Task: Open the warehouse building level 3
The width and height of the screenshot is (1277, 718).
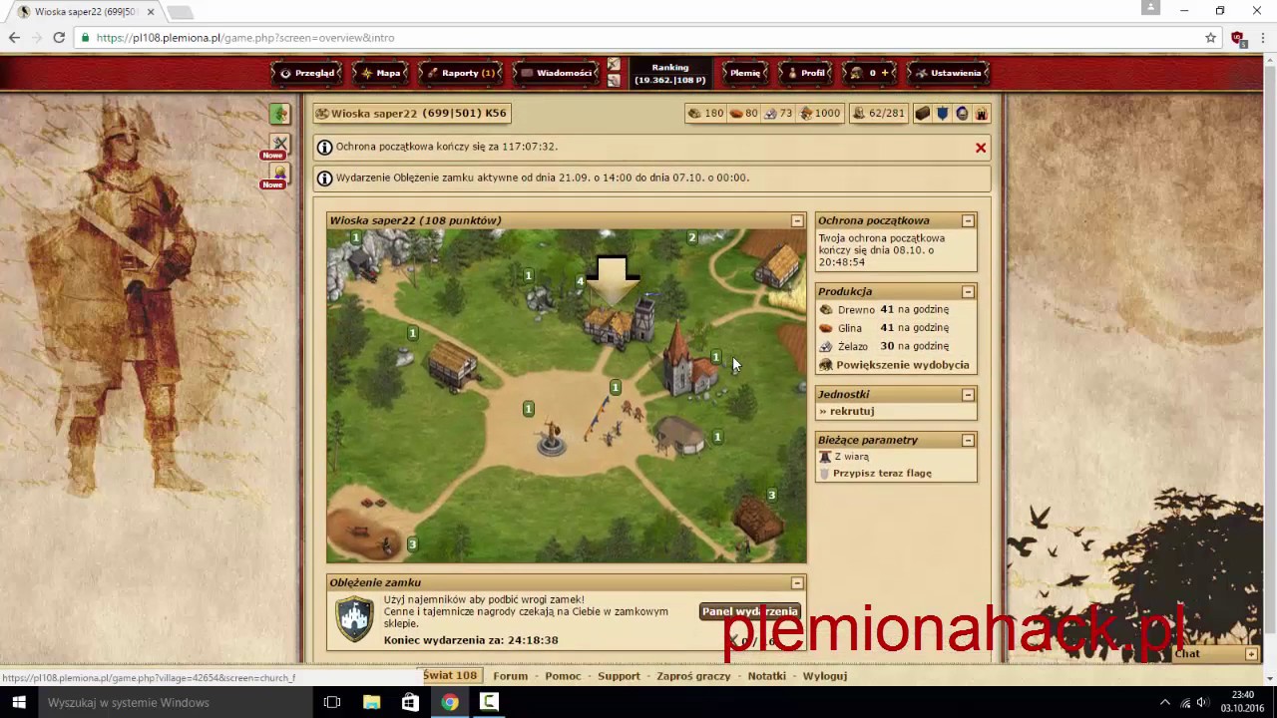Action: [758, 522]
